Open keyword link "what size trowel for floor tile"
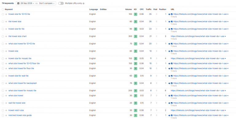 (x=21, y=68)
